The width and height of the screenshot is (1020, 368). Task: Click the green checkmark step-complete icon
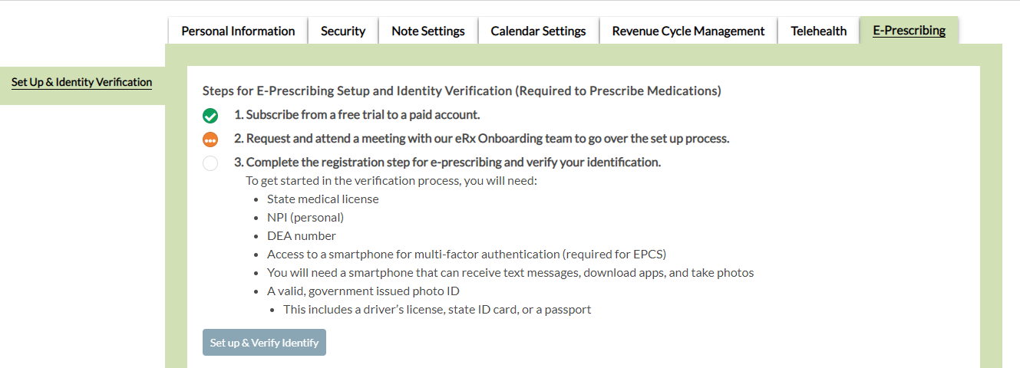(210, 116)
